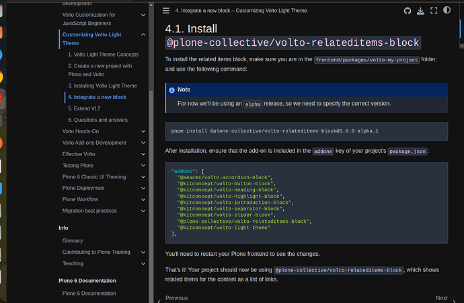The width and height of the screenshot is (464, 303).
Task: Click the package.json inline code
Action: [x=408, y=151]
